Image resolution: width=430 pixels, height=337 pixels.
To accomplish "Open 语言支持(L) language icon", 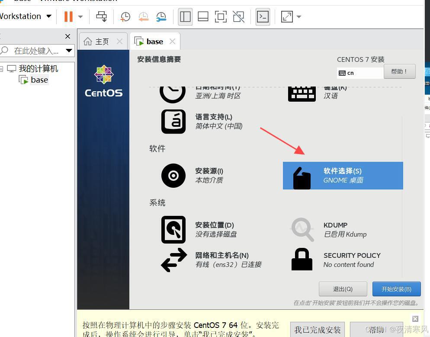I will (x=173, y=122).
